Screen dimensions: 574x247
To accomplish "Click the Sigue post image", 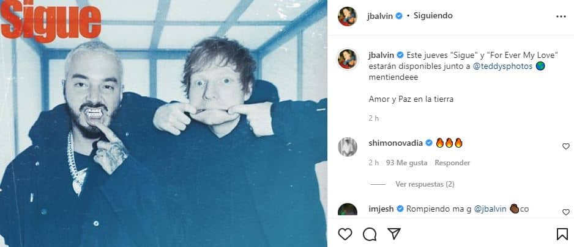I will (163, 123).
